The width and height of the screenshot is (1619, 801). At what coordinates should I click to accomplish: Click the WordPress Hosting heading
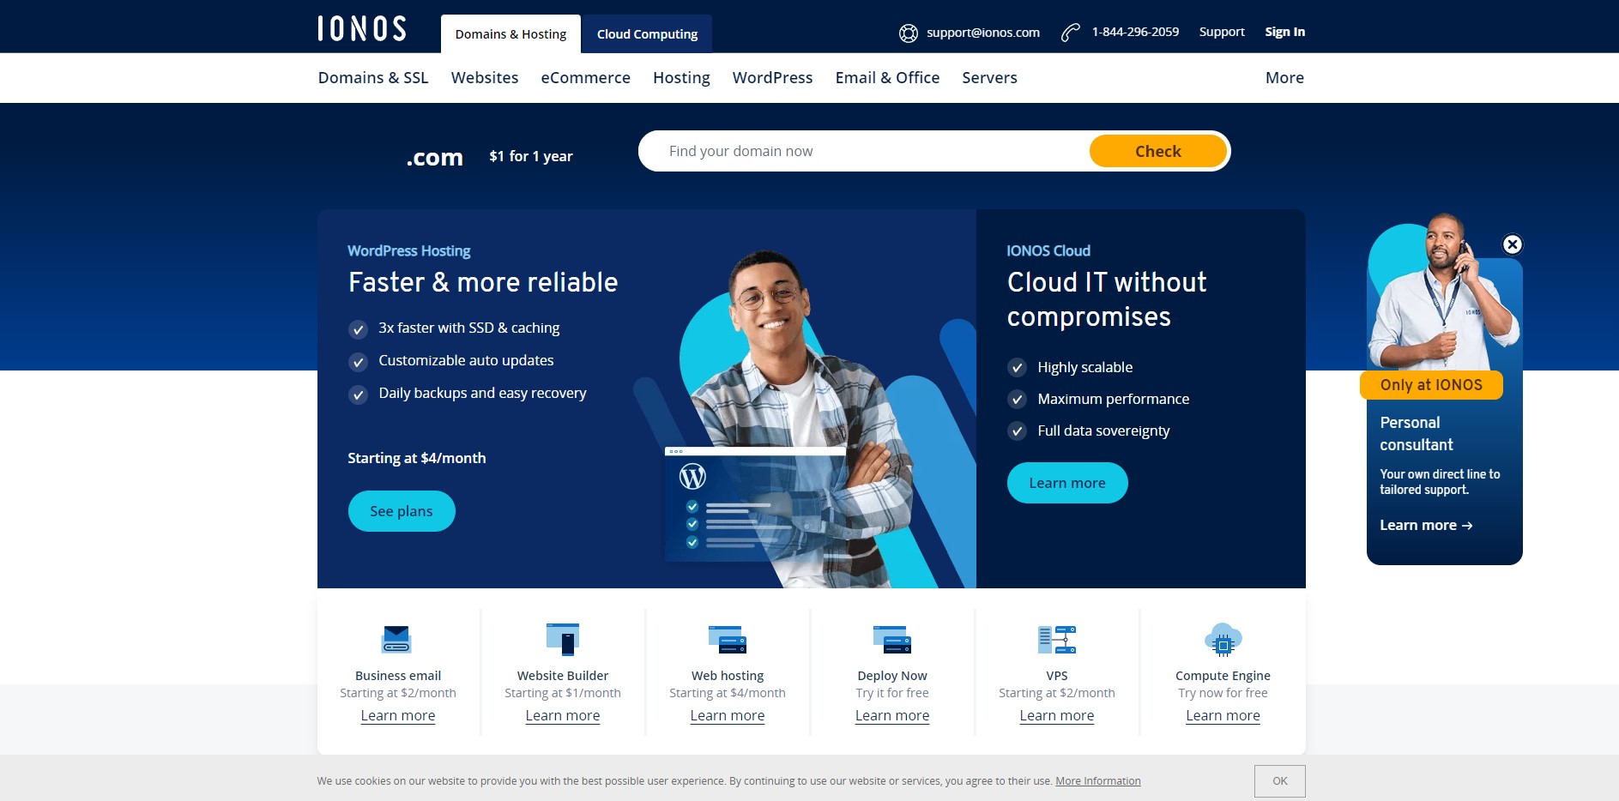(x=409, y=250)
